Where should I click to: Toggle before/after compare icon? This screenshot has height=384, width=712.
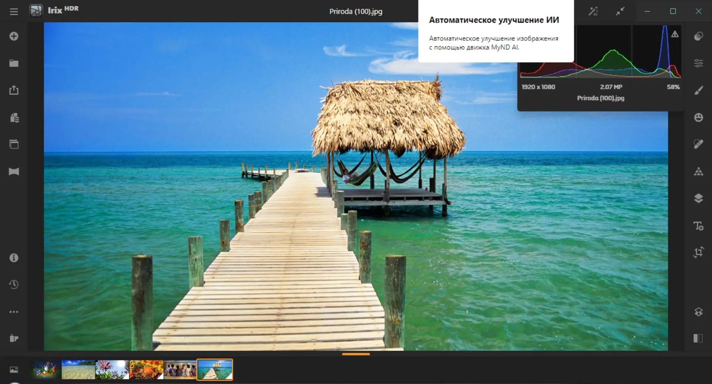(698, 338)
